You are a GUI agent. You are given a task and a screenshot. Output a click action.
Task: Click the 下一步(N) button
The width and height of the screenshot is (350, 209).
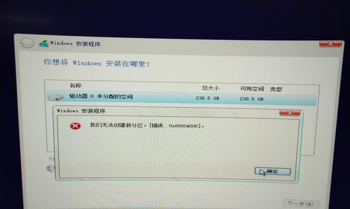tap(301, 204)
